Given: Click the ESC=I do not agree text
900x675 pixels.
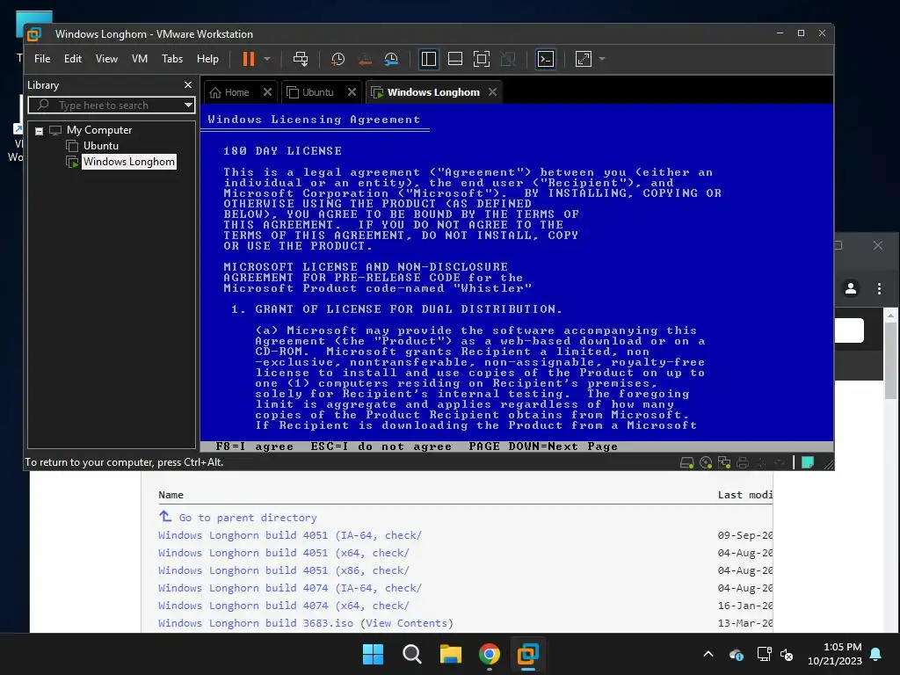Looking at the screenshot, I should [x=381, y=446].
